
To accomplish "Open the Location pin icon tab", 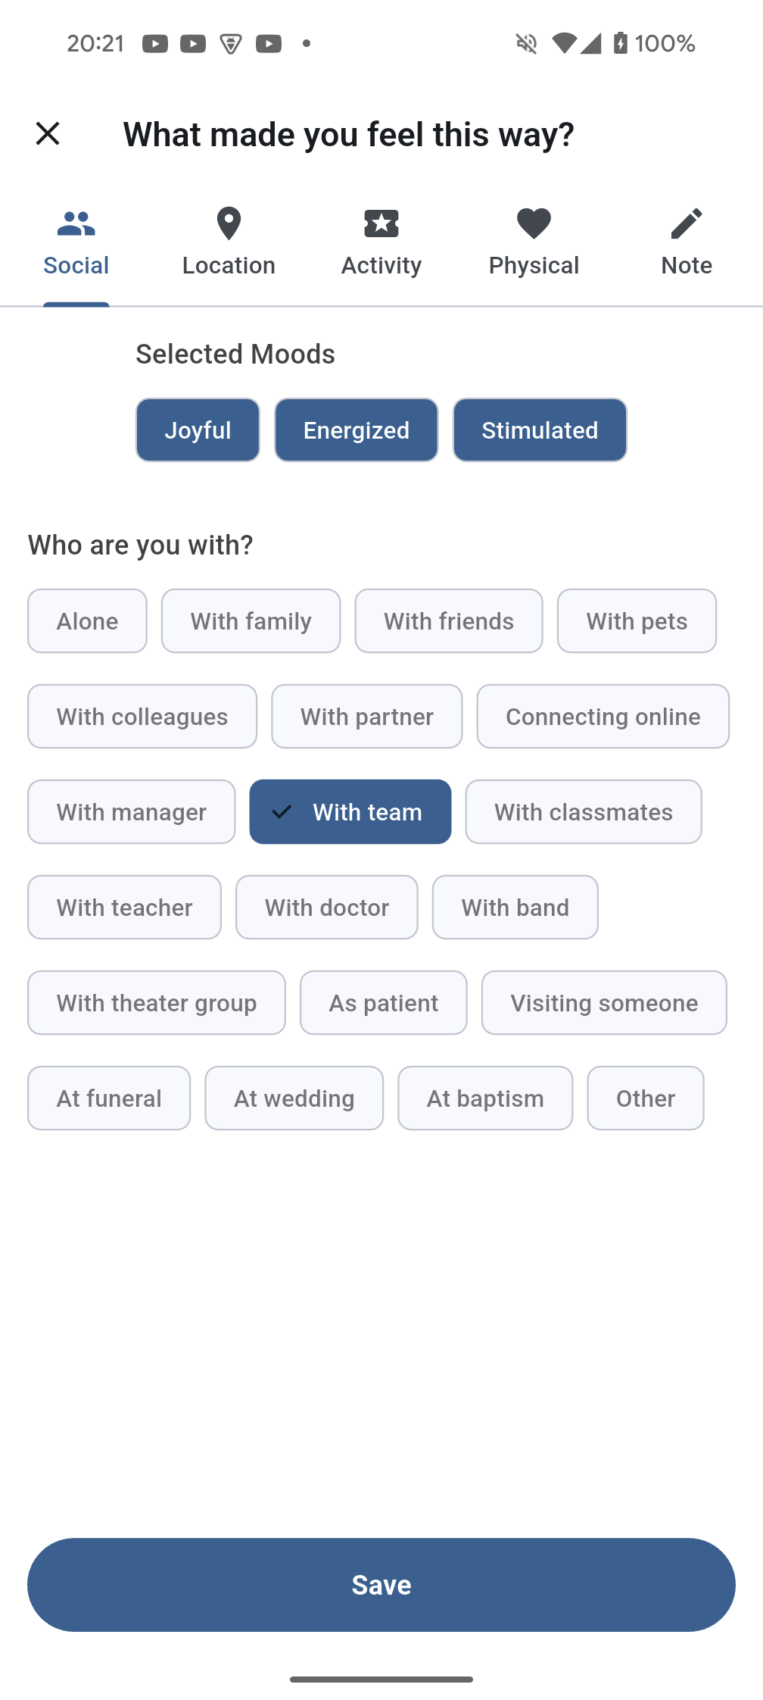I will 229,223.
